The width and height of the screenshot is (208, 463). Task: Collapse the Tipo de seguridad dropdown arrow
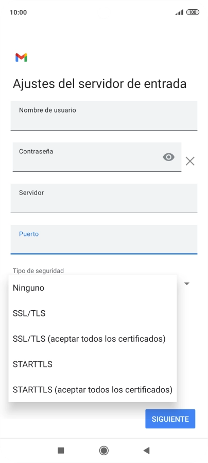tap(186, 284)
